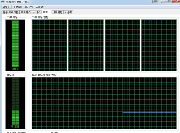
Task: Click the 5.12GB memory value text
Action: tap(15, 126)
